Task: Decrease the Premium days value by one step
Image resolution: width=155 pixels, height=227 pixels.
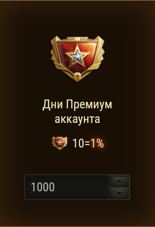Action: (x=119, y=193)
